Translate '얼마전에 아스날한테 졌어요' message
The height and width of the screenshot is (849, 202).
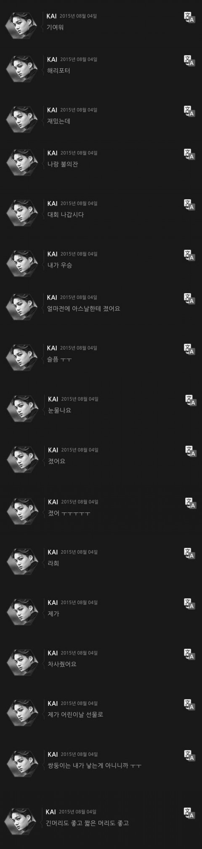tap(189, 298)
